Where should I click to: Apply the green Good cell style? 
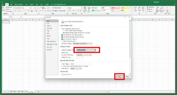(x=96, y=11)
